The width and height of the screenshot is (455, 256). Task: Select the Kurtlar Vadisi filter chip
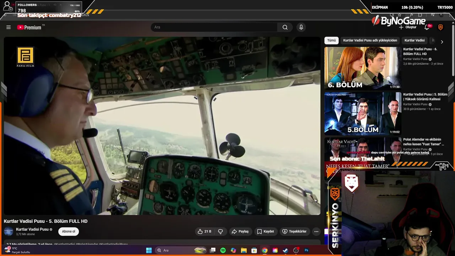(x=414, y=41)
